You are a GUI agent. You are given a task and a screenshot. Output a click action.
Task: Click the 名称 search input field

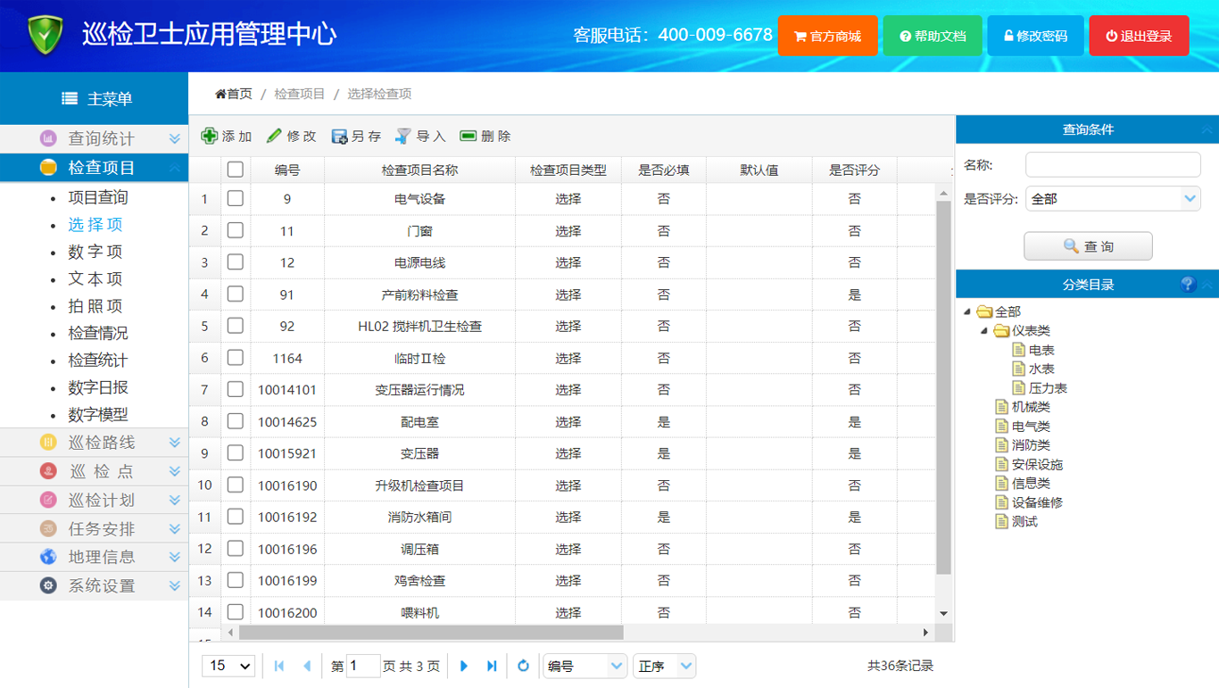point(1113,165)
